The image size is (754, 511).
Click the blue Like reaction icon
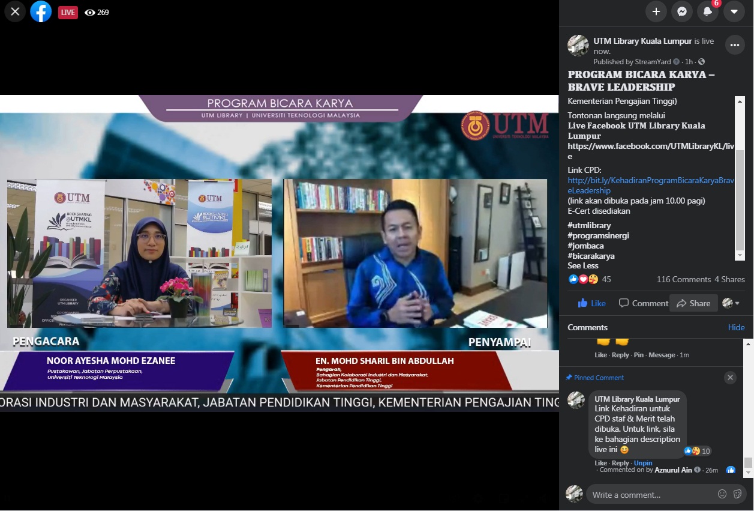click(573, 279)
